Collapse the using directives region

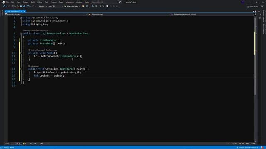coord(21,17)
